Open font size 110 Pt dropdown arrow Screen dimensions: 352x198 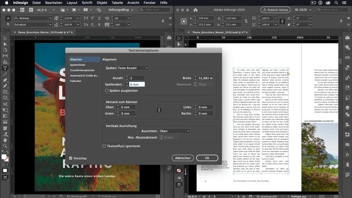[x=78, y=18]
